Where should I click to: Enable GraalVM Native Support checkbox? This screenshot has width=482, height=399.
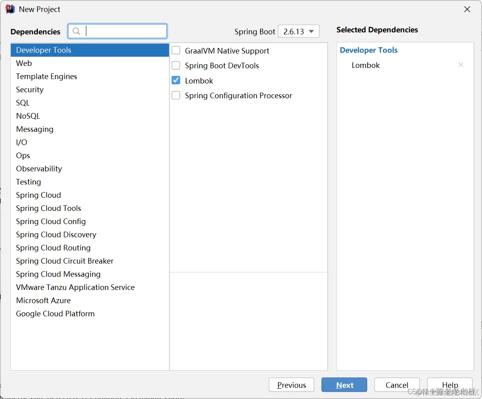(176, 50)
